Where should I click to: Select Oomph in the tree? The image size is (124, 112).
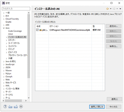pyautogui.click(x=9, y=77)
